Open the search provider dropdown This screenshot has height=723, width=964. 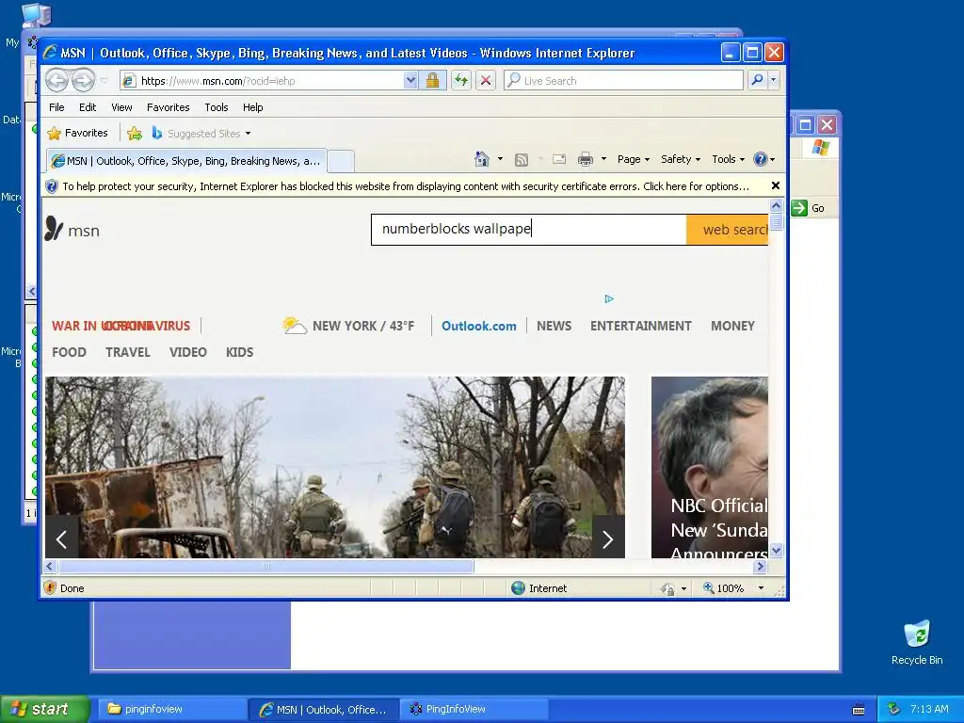pyautogui.click(x=774, y=80)
